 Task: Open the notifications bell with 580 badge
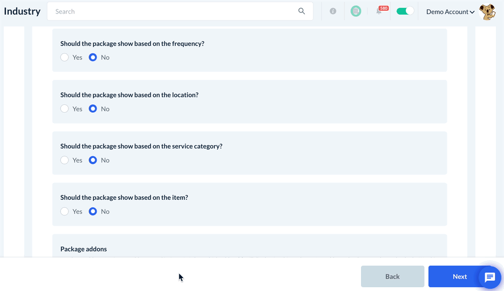[x=379, y=11]
